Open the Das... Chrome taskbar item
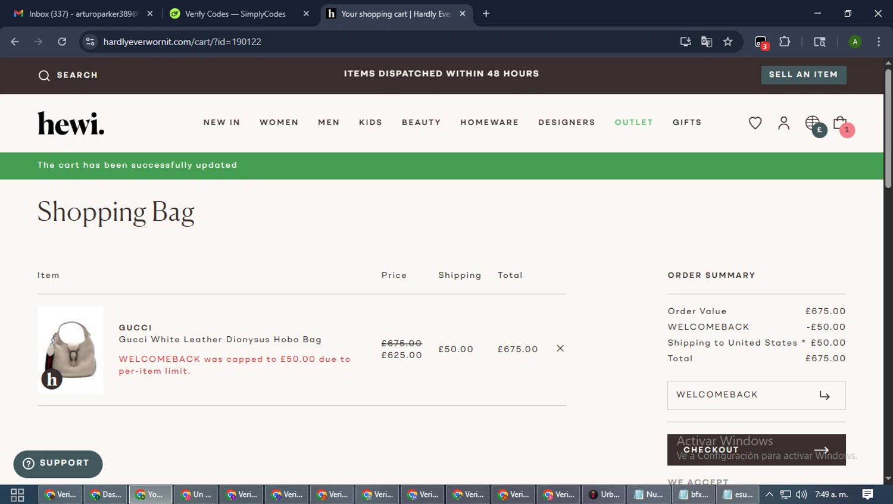Image resolution: width=893 pixels, height=504 pixels. (x=105, y=494)
